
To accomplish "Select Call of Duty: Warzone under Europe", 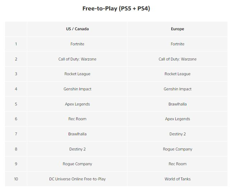I will [x=178, y=59].
